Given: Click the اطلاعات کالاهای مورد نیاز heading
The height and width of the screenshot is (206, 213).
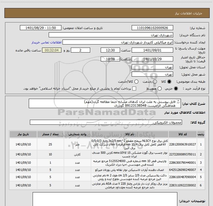Looking at the screenshot, I should point(185,113).
